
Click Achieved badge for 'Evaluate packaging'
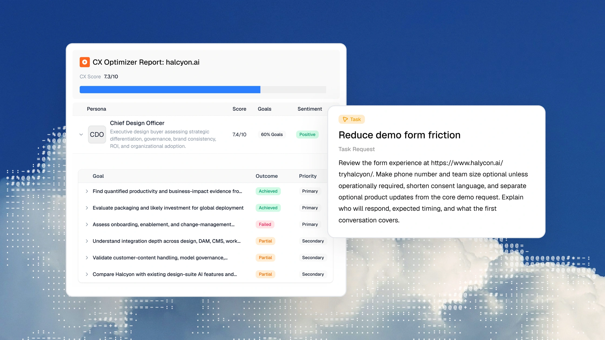click(268, 208)
